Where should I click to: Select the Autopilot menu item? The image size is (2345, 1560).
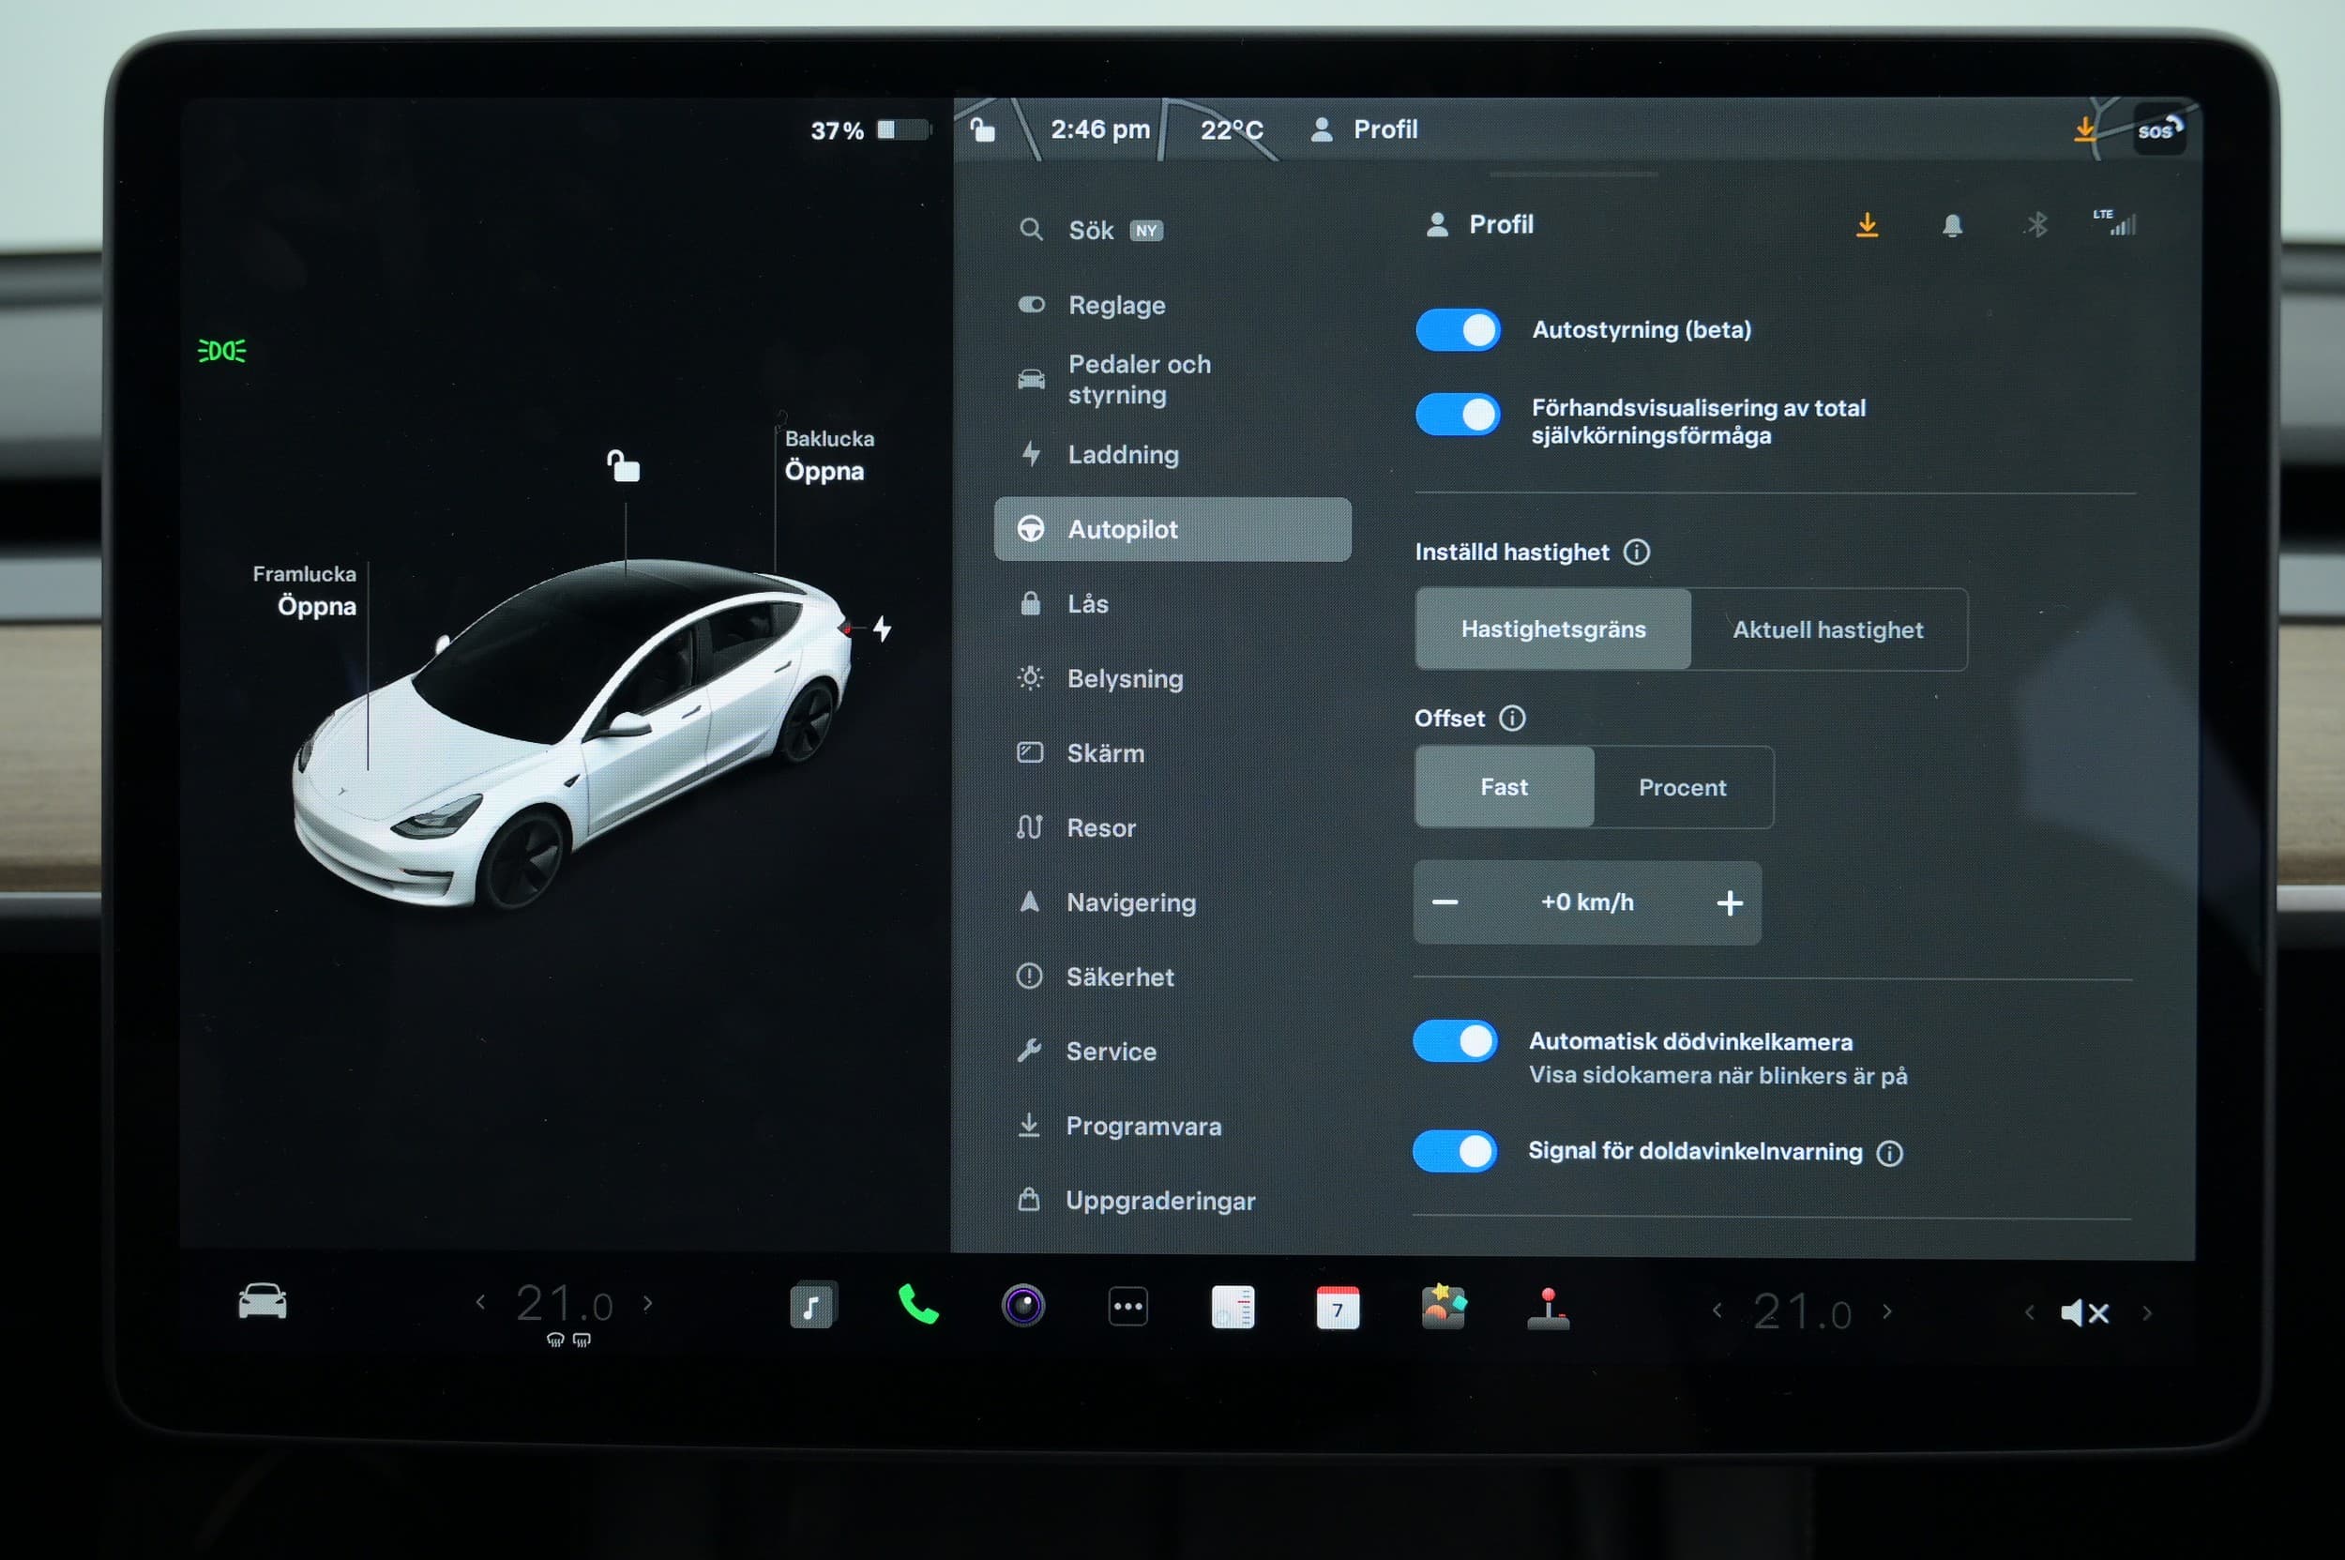coord(1173,529)
